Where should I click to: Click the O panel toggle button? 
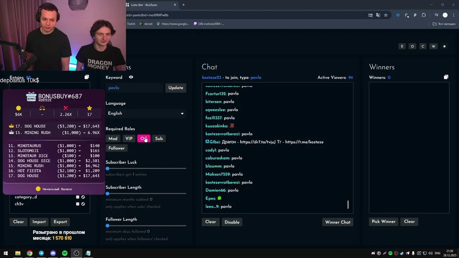coord(412,46)
